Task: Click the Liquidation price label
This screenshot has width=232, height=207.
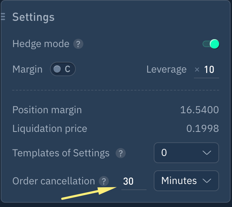Action: pos(50,128)
